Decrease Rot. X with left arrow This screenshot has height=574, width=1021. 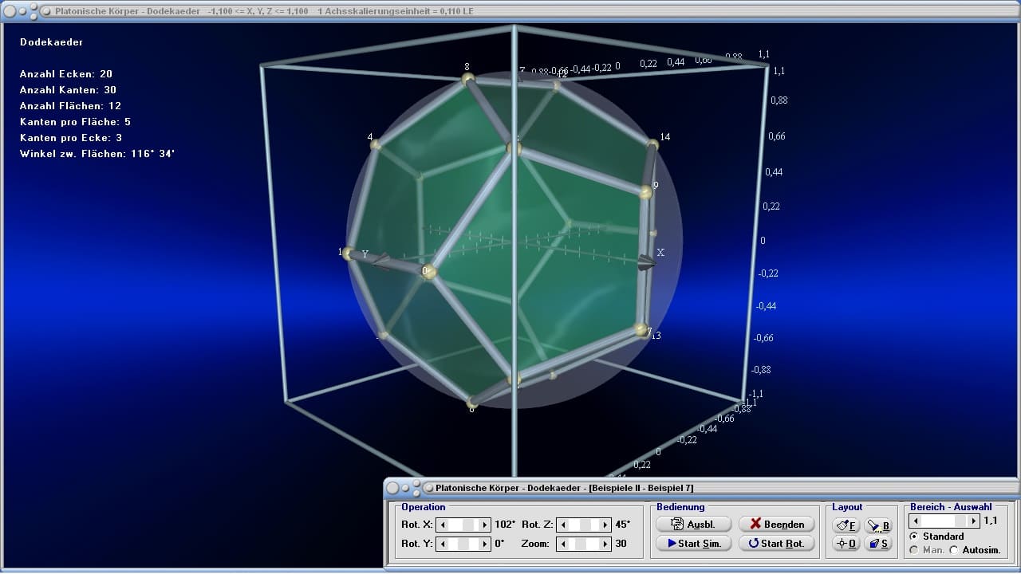(443, 525)
